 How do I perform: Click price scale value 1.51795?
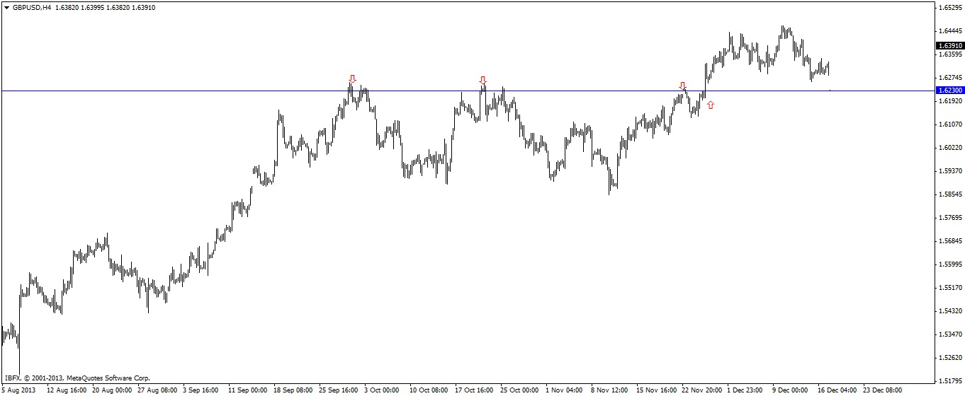950,381
